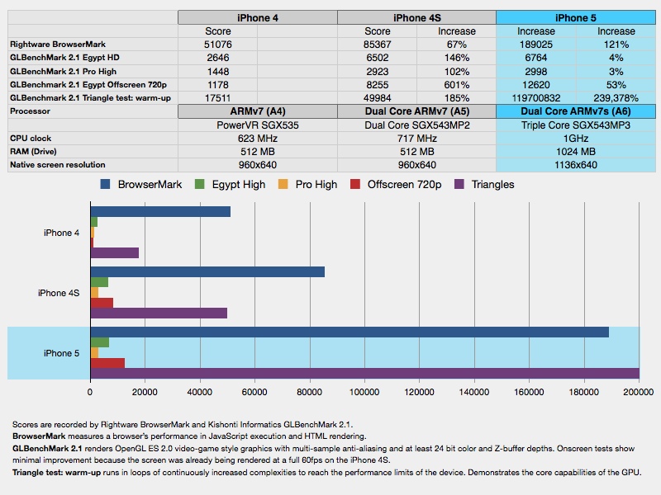Select the score cell 85367
This screenshot has height=495, width=661.
tap(378, 45)
